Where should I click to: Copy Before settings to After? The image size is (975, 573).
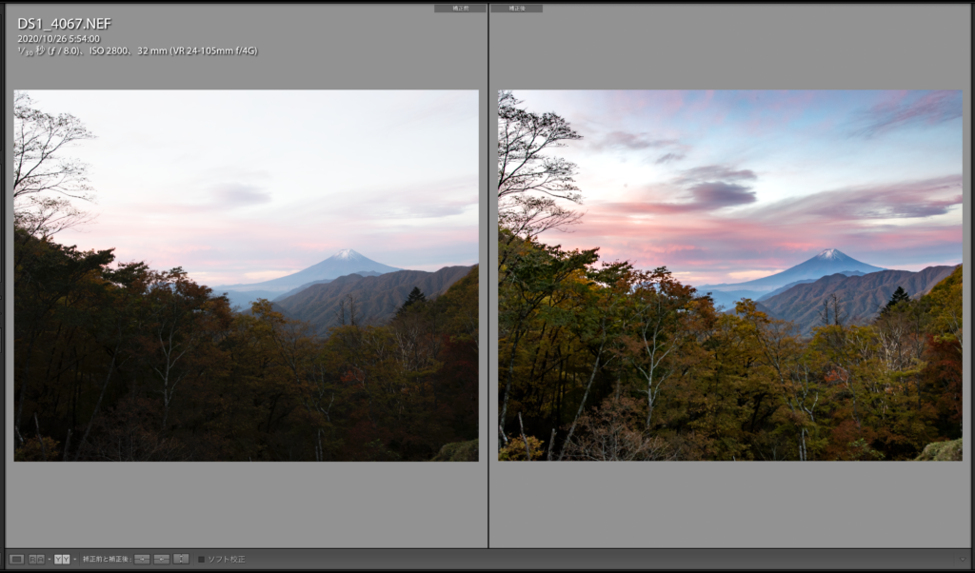pos(142,559)
